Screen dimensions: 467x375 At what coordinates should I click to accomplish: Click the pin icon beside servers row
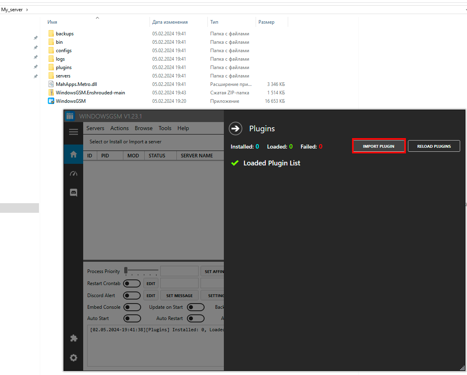[x=35, y=77]
